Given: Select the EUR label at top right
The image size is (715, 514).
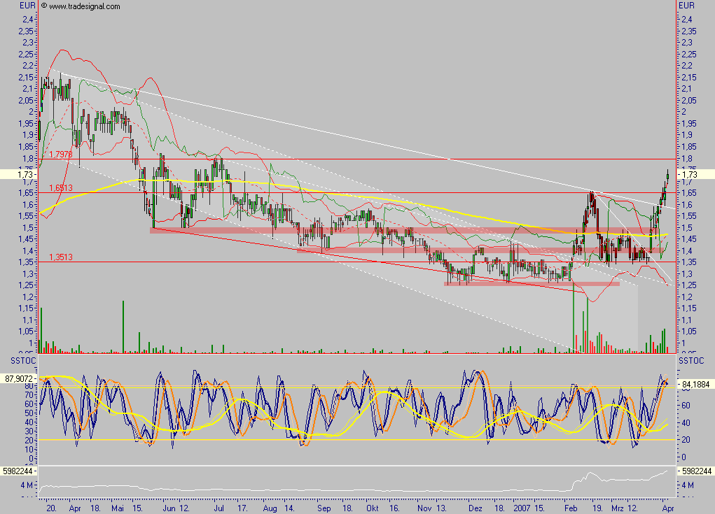Looking at the screenshot, I should 687,5.
